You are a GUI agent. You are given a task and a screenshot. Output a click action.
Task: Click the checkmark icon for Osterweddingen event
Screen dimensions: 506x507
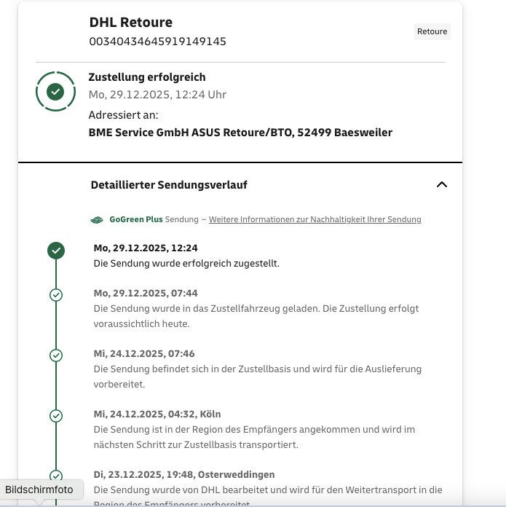tap(56, 476)
